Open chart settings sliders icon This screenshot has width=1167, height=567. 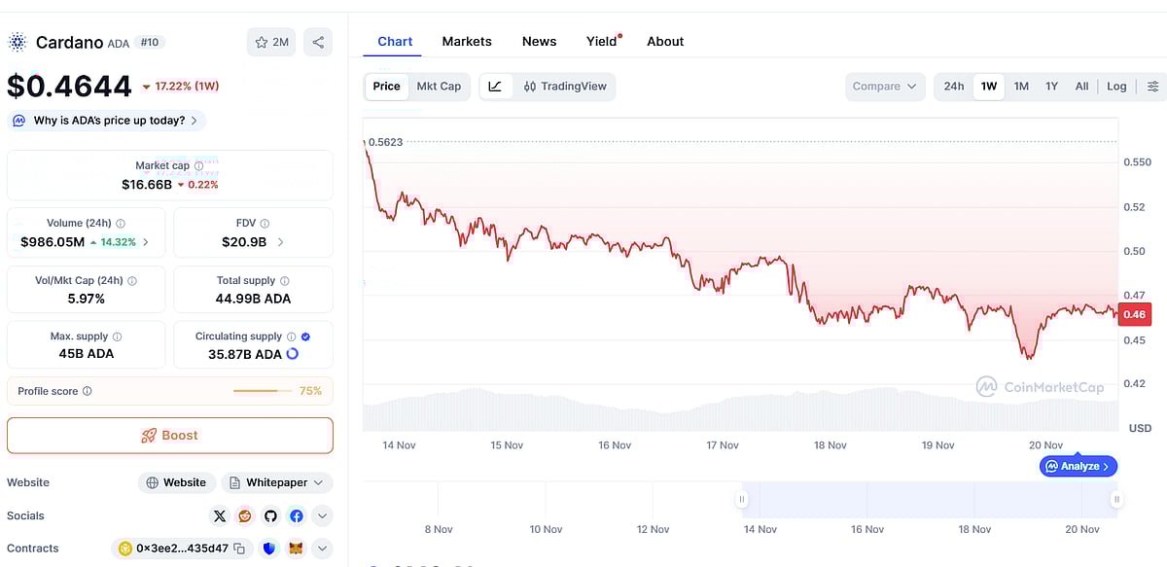pos(1152,87)
